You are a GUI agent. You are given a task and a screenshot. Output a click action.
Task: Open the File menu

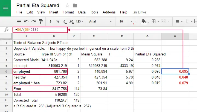(19, 12)
